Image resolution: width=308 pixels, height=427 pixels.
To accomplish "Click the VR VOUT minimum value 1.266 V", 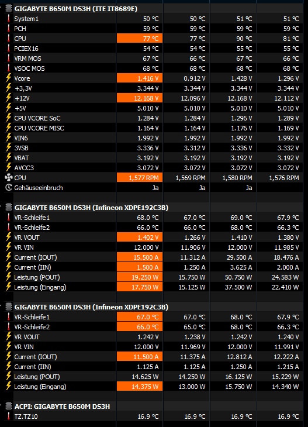I will [x=195, y=237].
